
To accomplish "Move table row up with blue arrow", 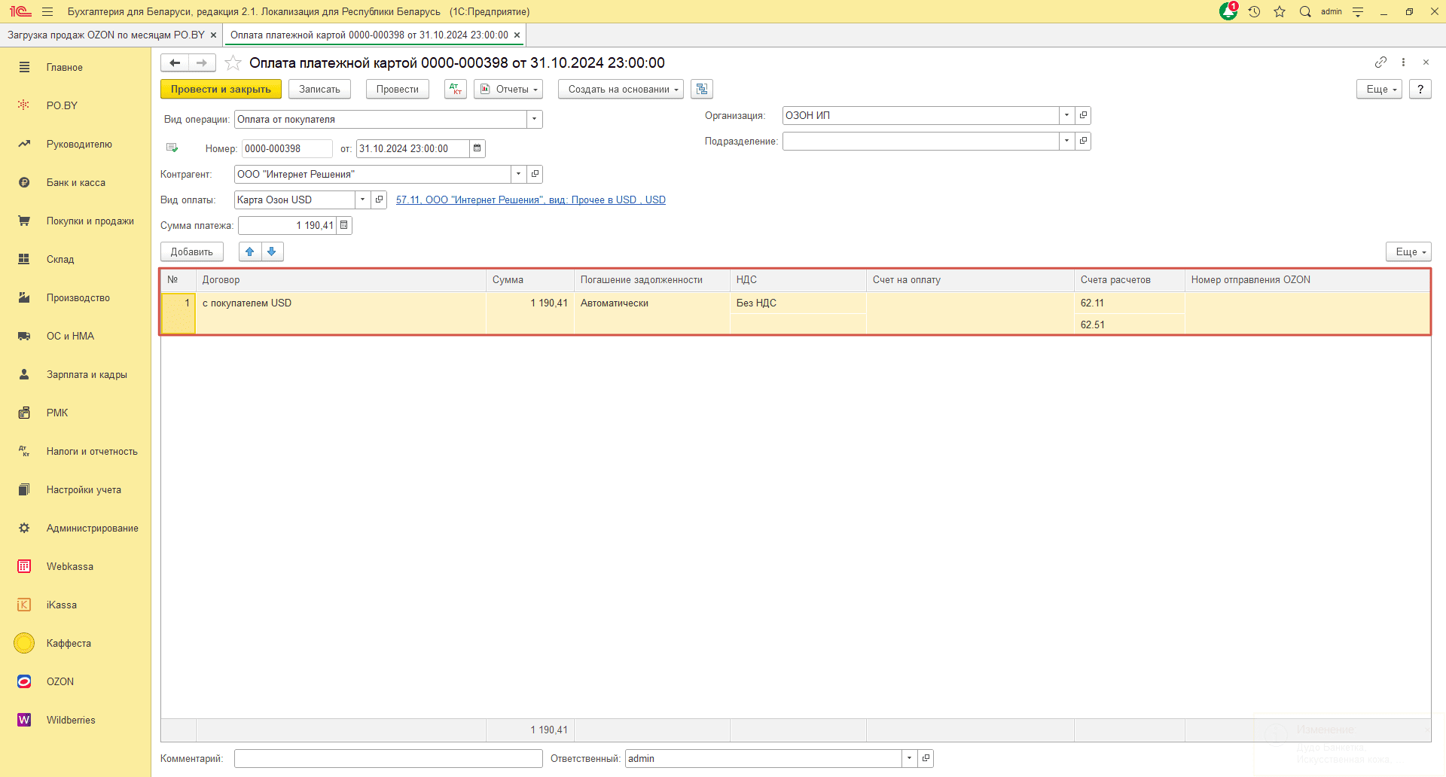I will pyautogui.click(x=250, y=251).
